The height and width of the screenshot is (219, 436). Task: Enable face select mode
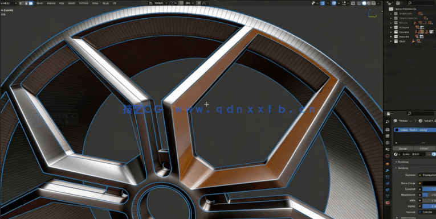click(31, 3)
